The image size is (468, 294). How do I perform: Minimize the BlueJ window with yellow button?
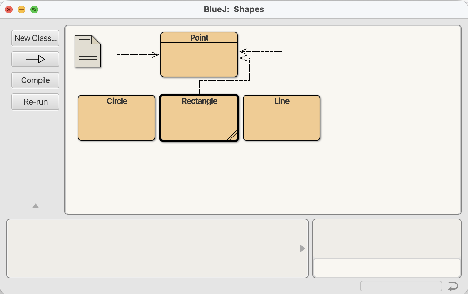(x=22, y=10)
